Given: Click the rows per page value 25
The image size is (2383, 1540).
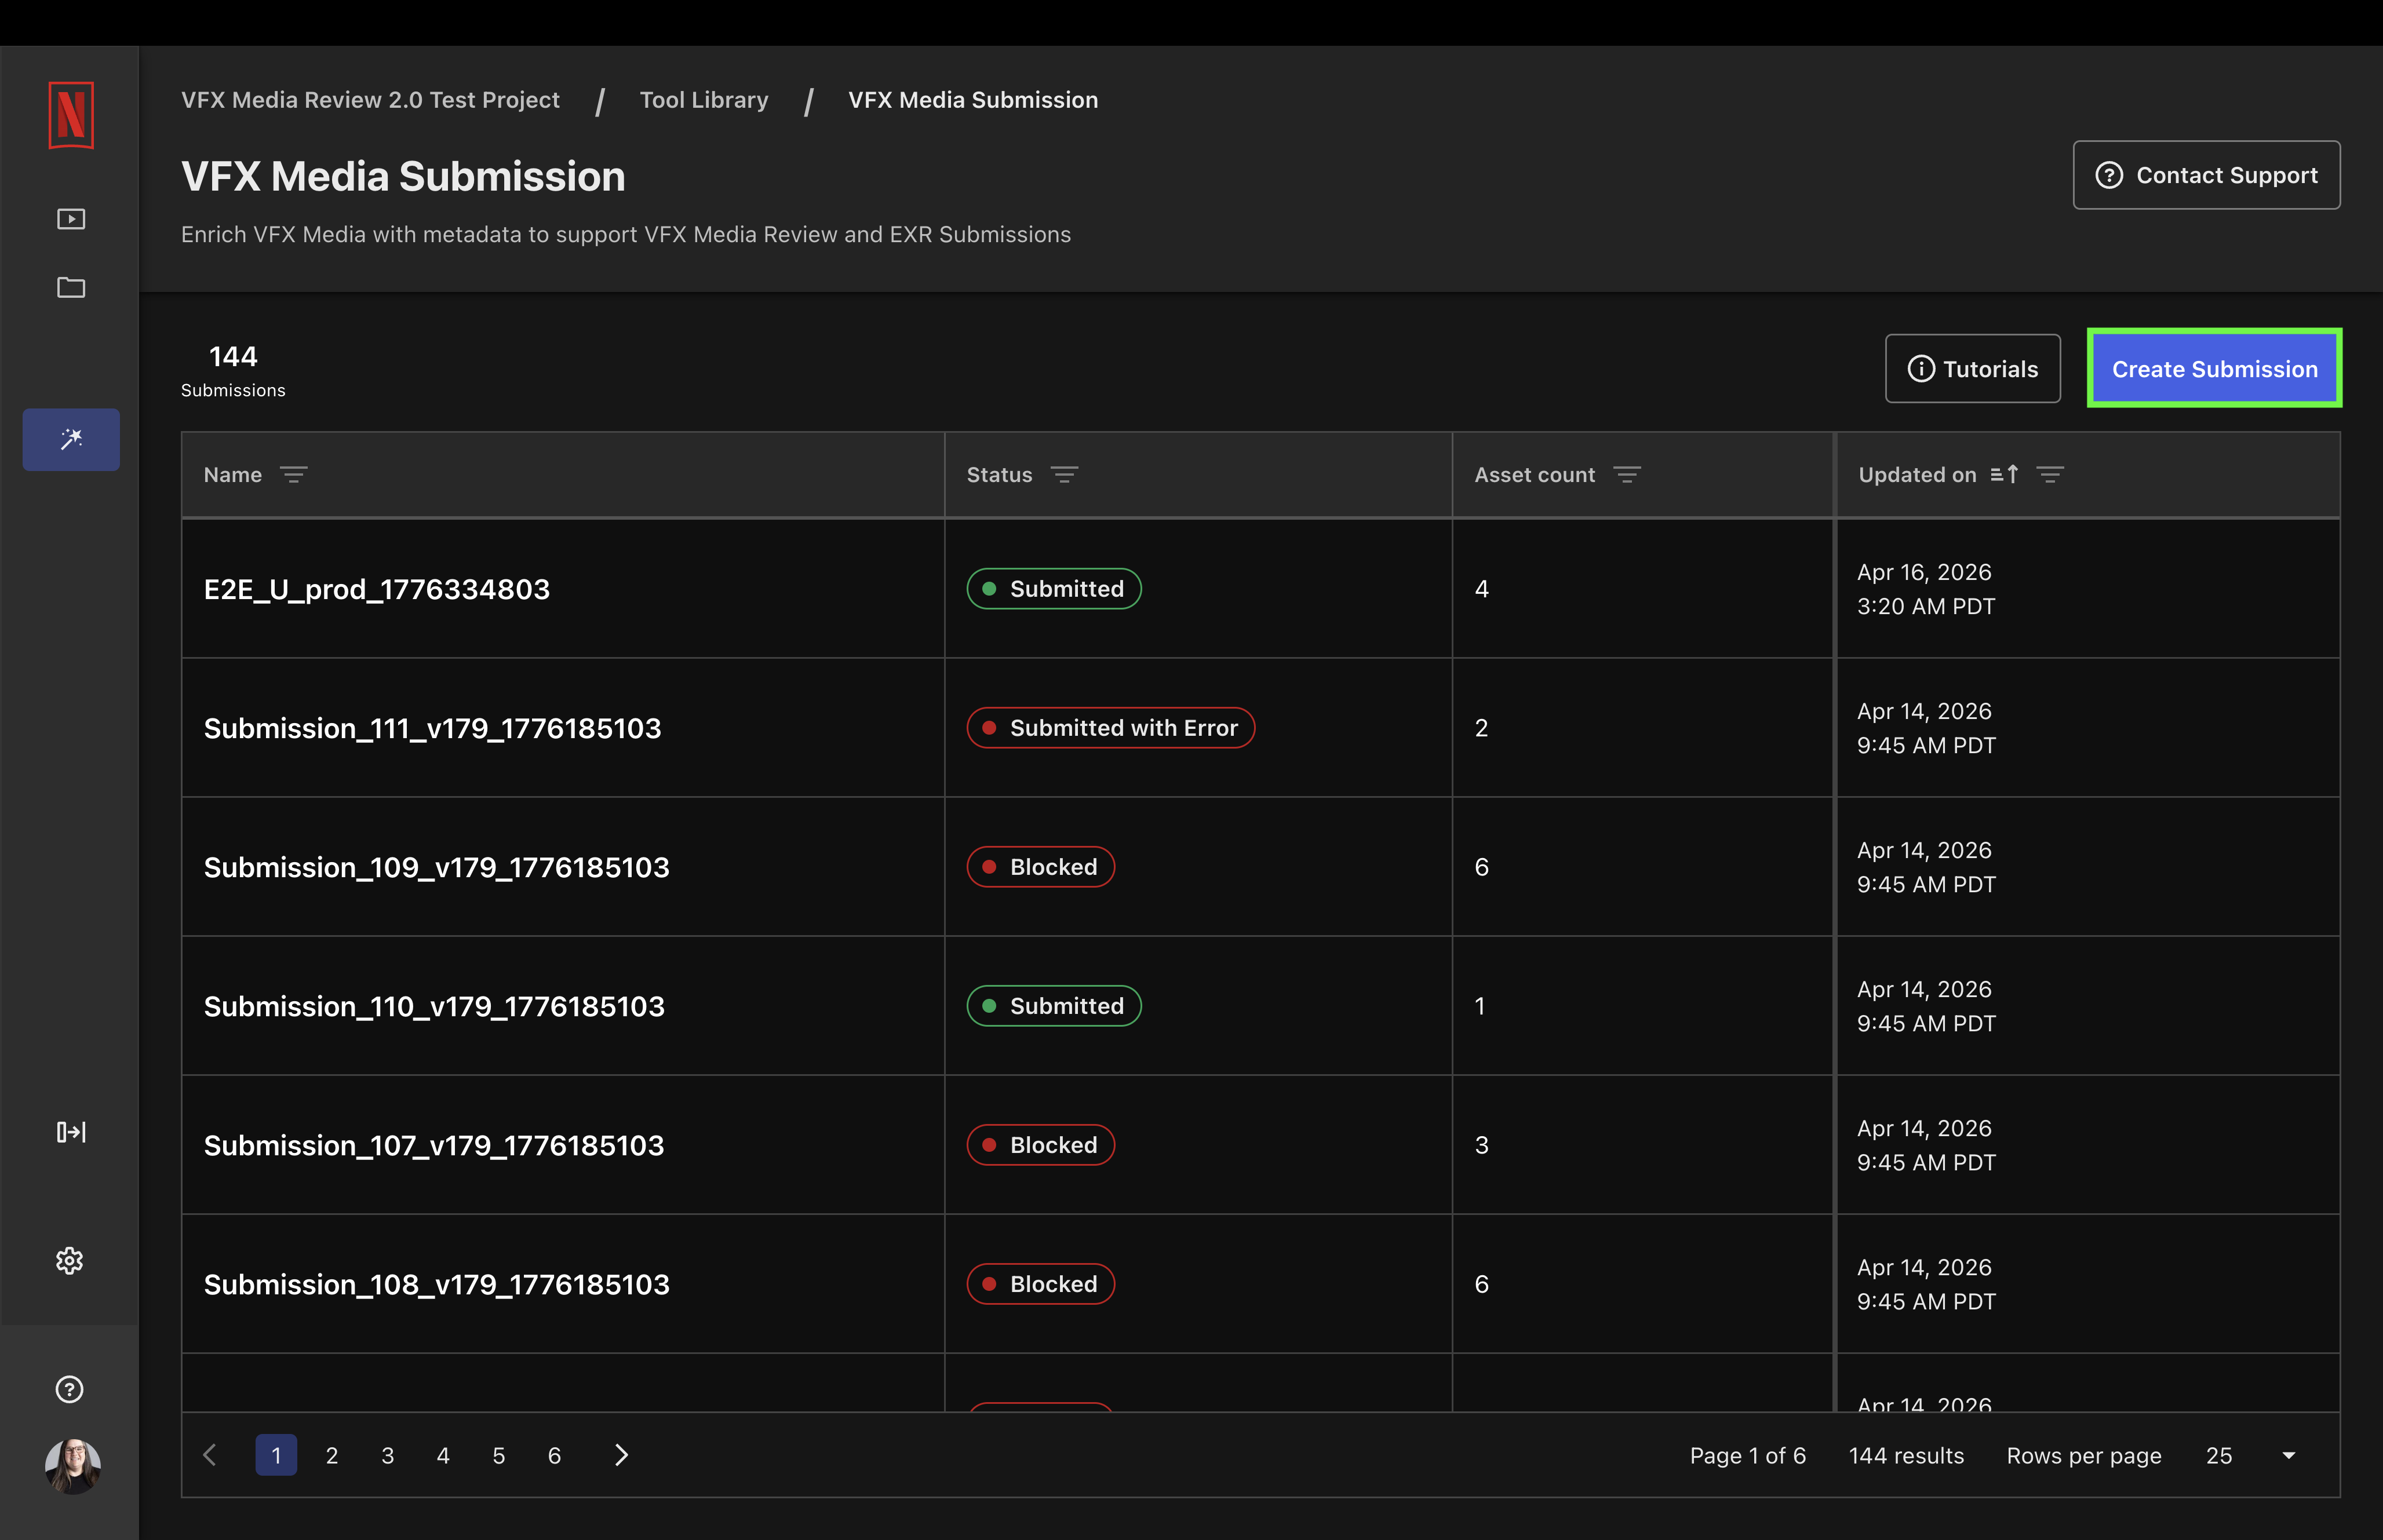Looking at the screenshot, I should point(2218,1456).
